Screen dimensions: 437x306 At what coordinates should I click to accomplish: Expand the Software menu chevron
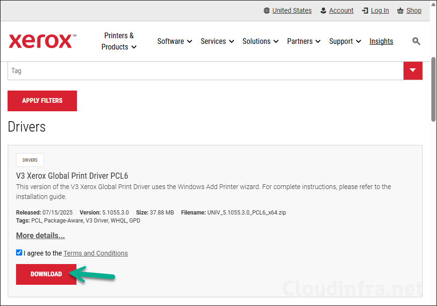click(x=190, y=41)
